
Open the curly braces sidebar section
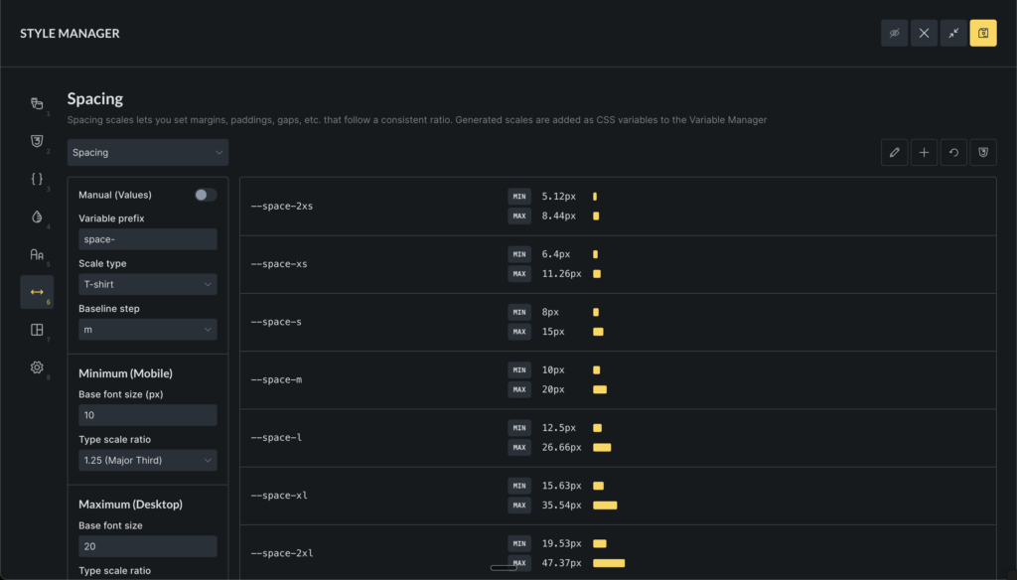[x=37, y=179]
